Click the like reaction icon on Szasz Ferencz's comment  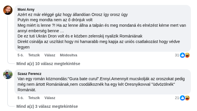pyautogui.click(x=182, y=98)
